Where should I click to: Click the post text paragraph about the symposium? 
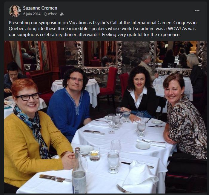click(x=103, y=29)
